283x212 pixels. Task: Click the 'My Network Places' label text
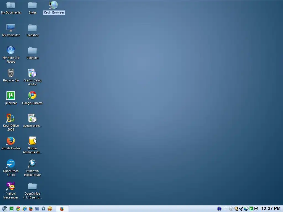[x=11, y=60]
